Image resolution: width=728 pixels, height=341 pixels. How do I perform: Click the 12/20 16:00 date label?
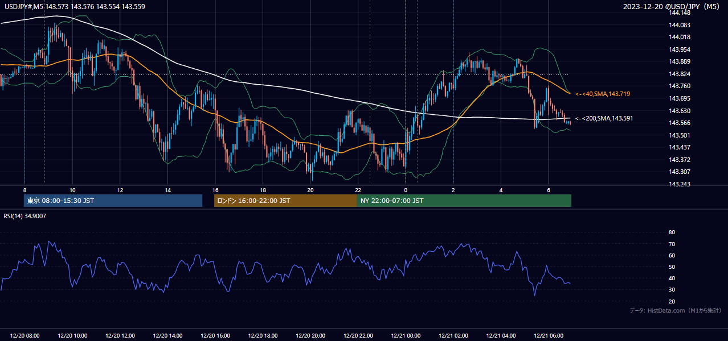[x=215, y=336]
